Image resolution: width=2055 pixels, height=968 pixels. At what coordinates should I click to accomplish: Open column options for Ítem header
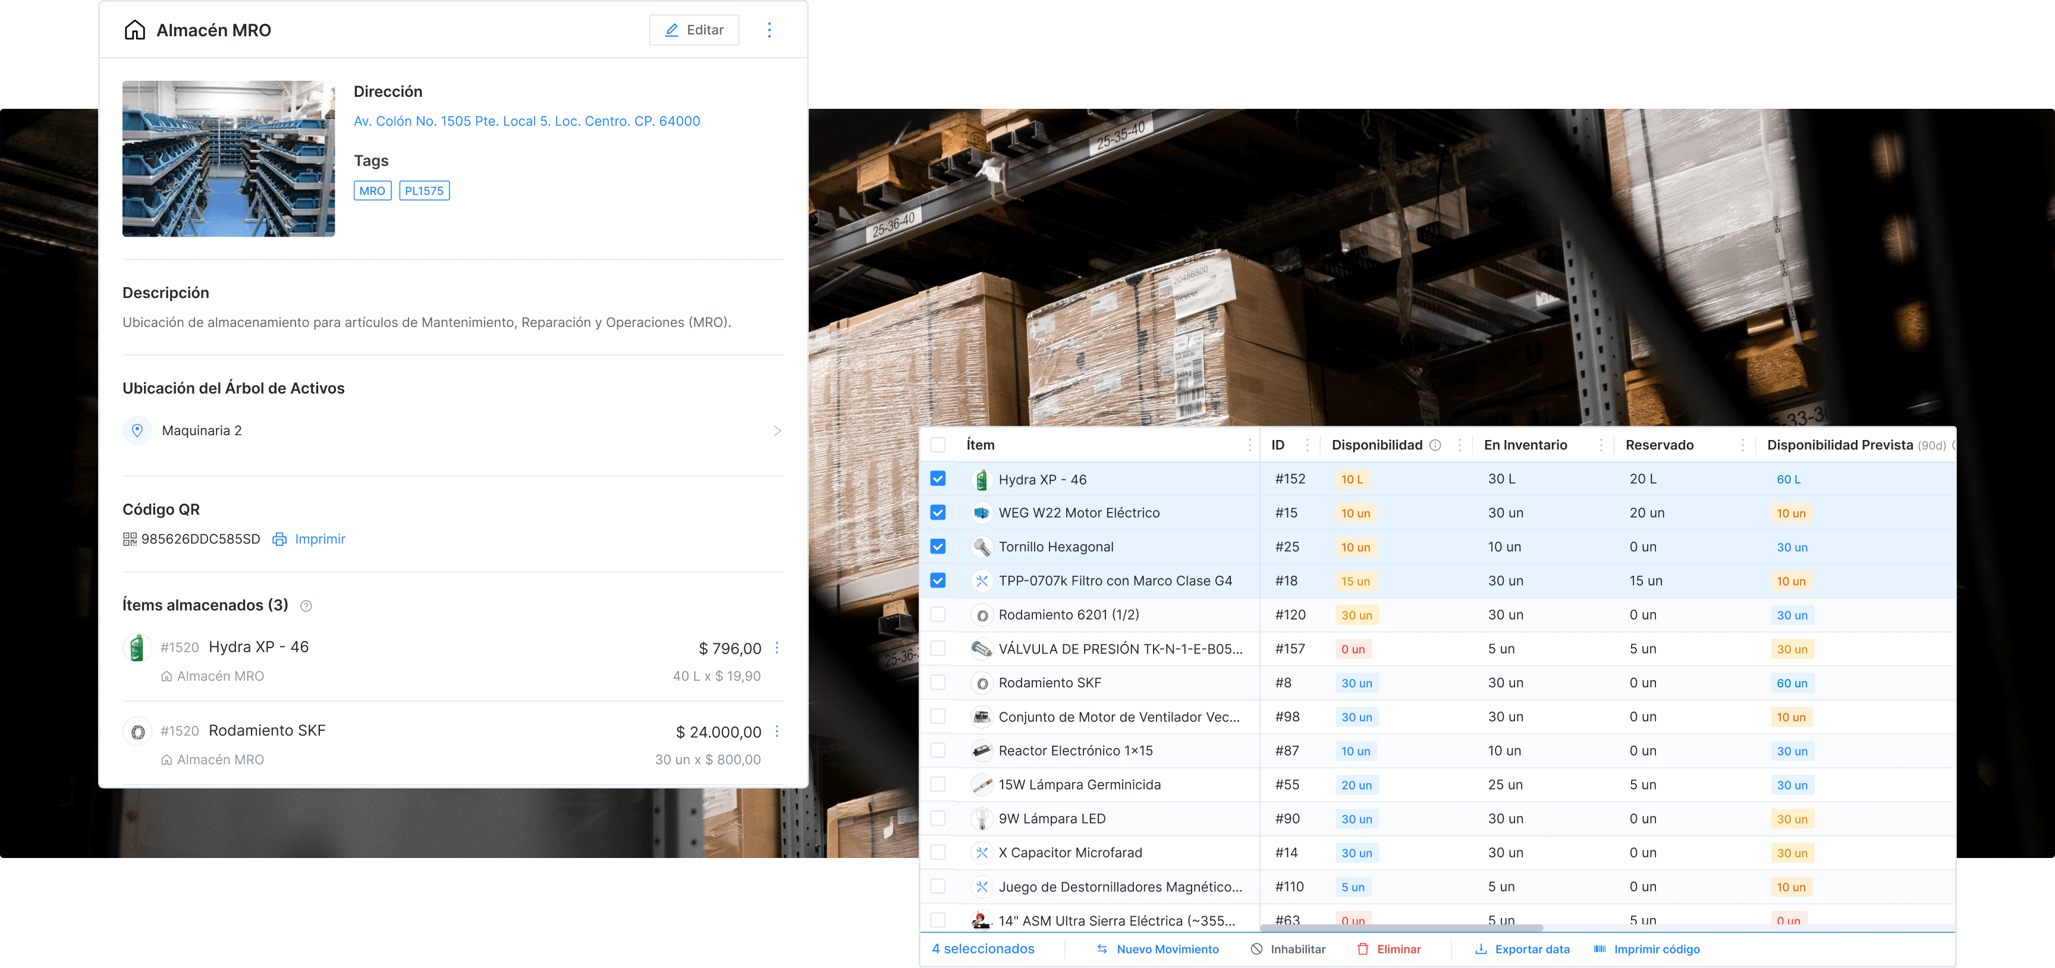1249,445
